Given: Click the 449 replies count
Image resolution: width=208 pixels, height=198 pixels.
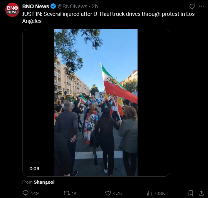Looking at the screenshot, I should 34,193.
